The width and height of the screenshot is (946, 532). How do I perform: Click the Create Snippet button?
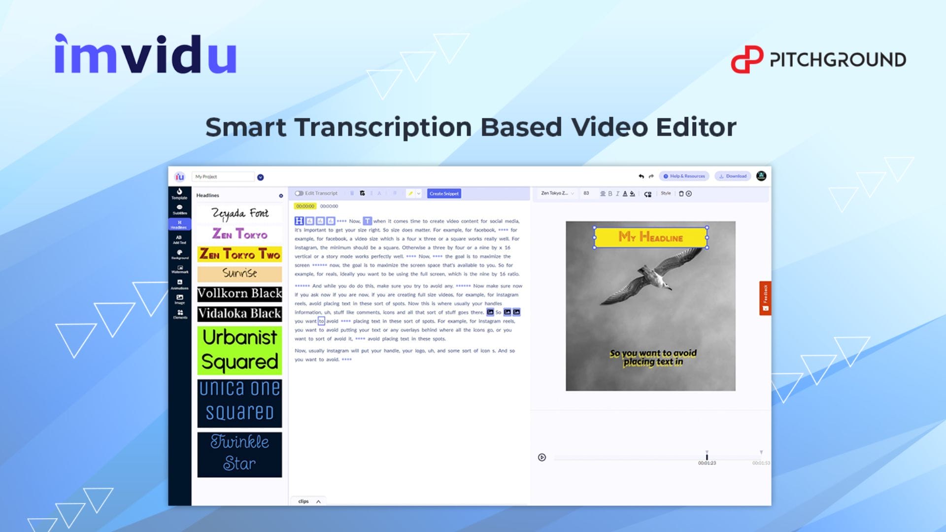tap(444, 194)
